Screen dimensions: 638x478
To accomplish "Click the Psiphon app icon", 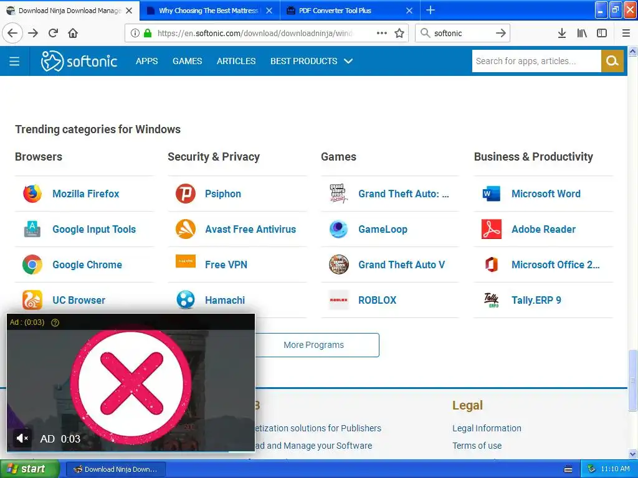I will 186,194.
